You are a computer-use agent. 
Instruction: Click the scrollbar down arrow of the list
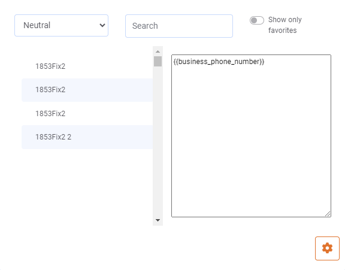click(158, 220)
